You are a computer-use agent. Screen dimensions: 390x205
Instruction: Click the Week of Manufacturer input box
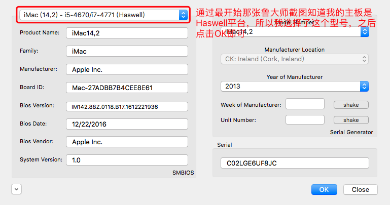[305, 104]
